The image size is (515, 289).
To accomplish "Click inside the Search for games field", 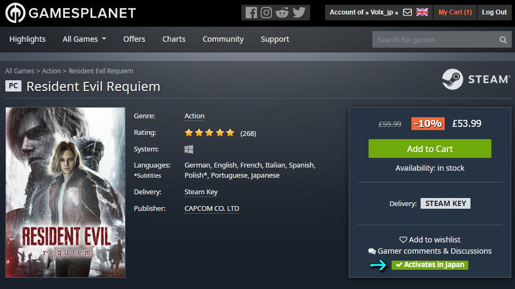I will (435, 40).
